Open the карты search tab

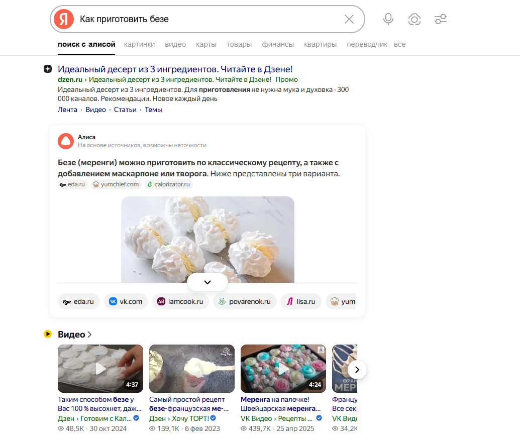tap(206, 44)
